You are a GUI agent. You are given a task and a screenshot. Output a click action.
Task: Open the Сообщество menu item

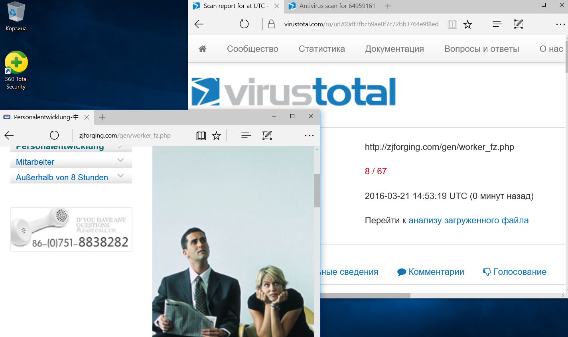click(252, 49)
